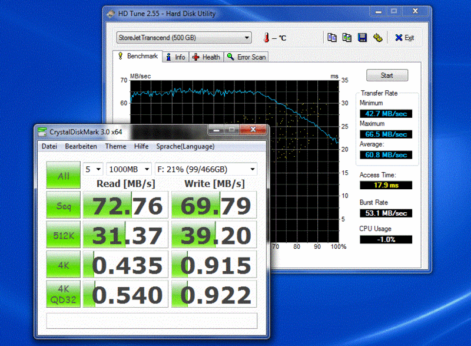
Task: Run the 4K QD32 test button
Action: tap(64, 294)
